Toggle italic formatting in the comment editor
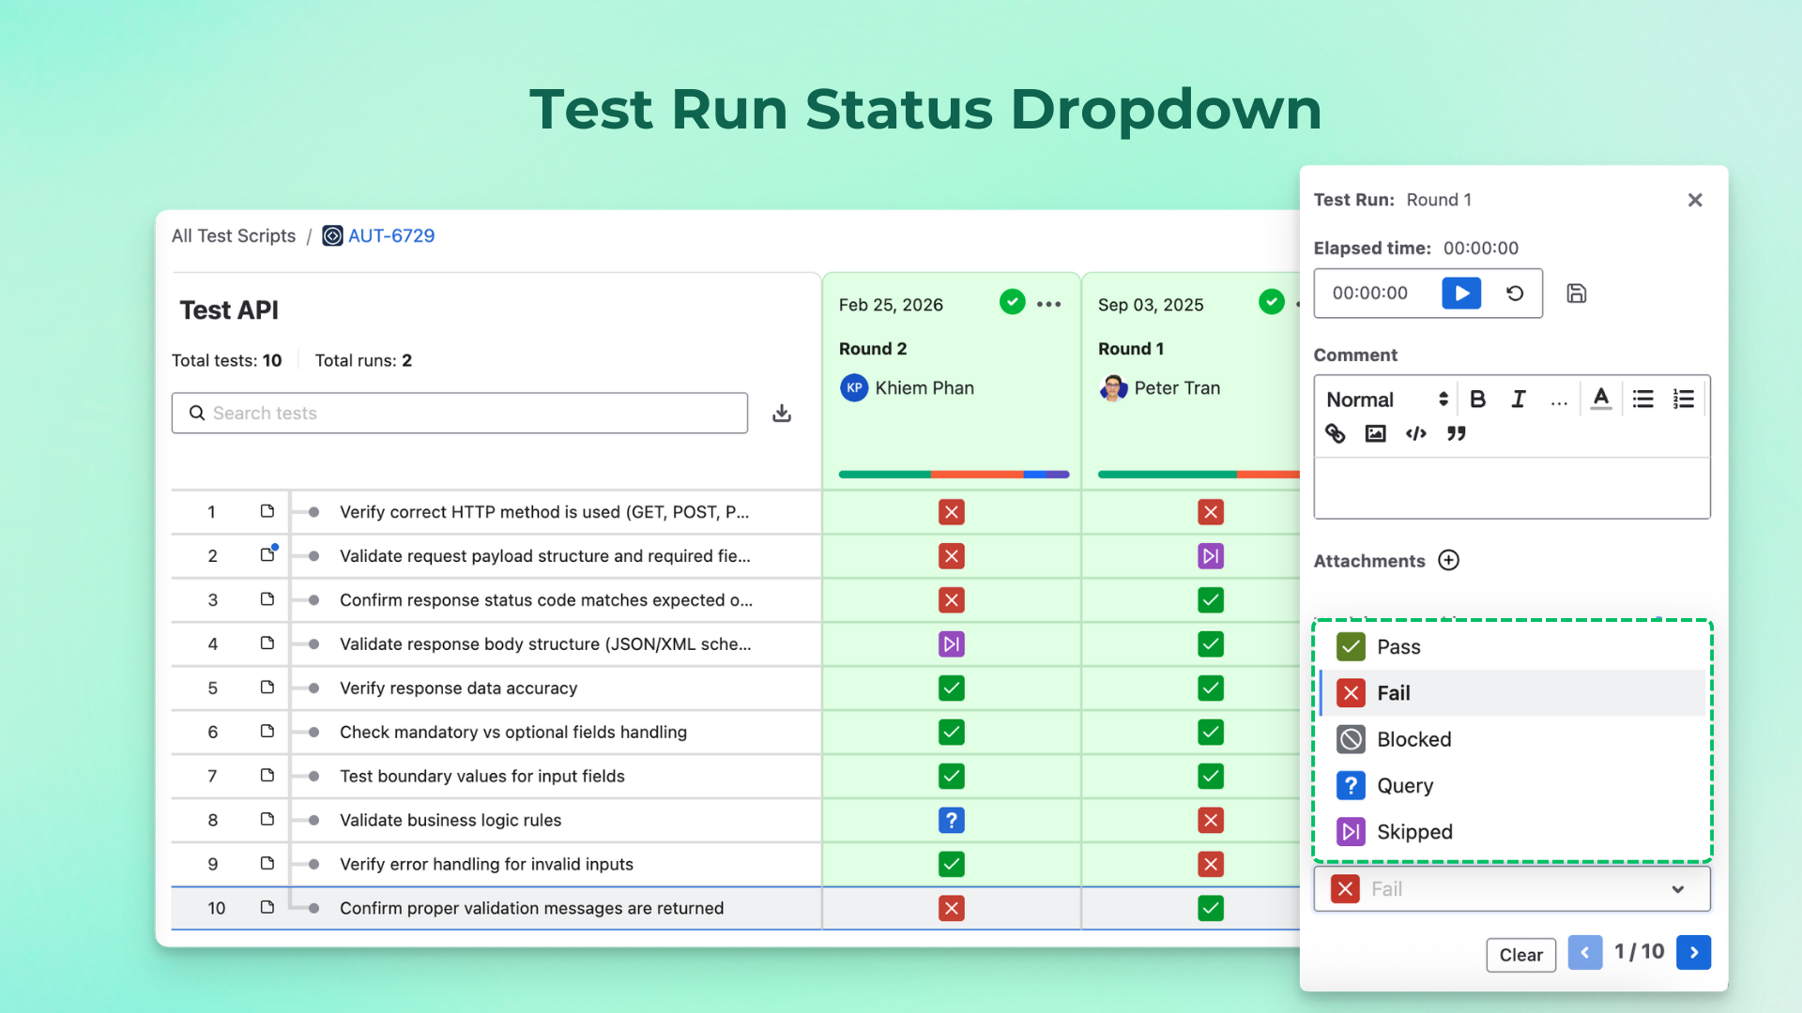This screenshot has width=1802, height=1013. 1519,399
